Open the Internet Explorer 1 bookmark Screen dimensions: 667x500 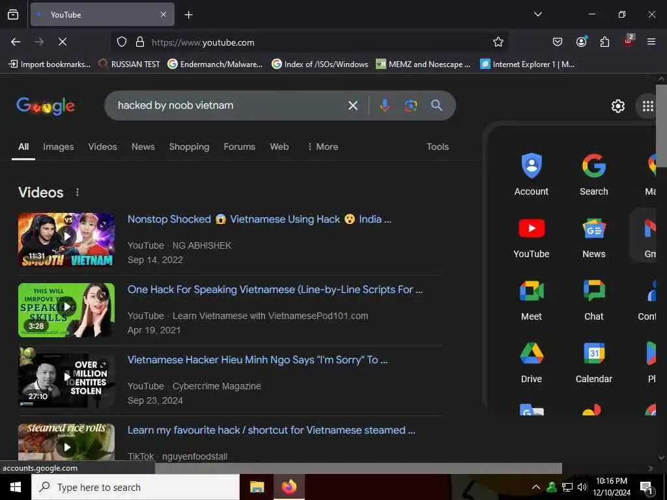point(528,64)
